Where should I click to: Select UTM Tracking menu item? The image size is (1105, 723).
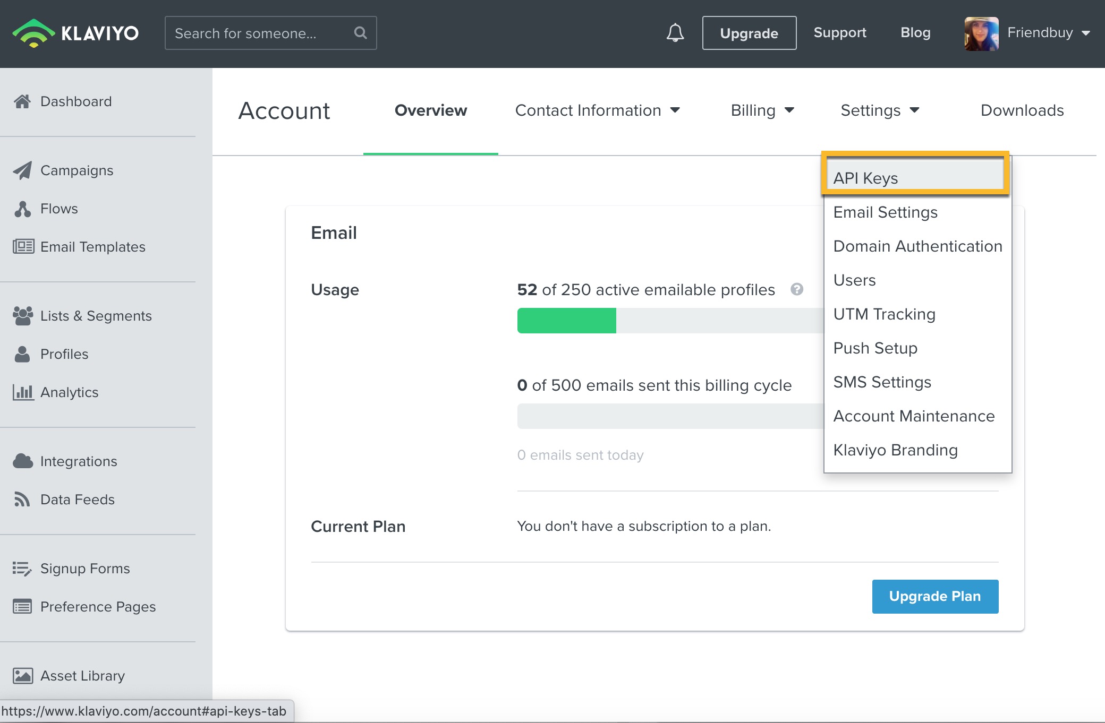(x=917, y=314)
